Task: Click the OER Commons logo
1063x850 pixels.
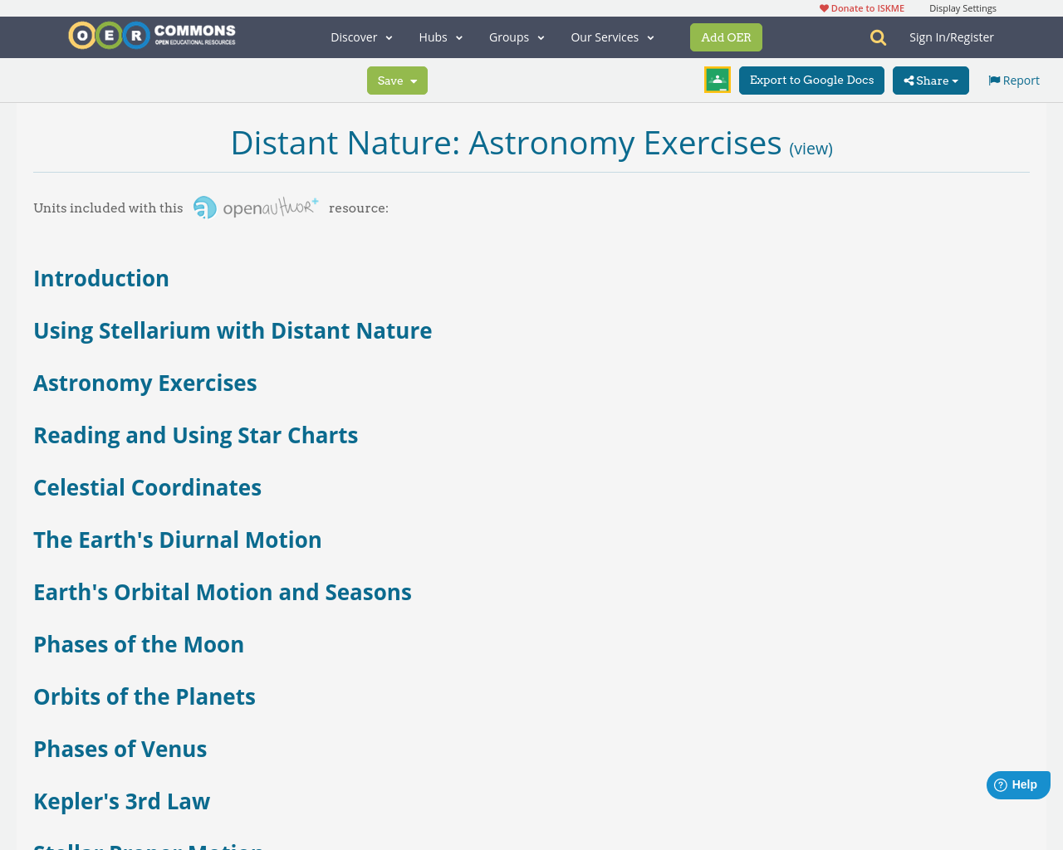Action: pos(151,35)
